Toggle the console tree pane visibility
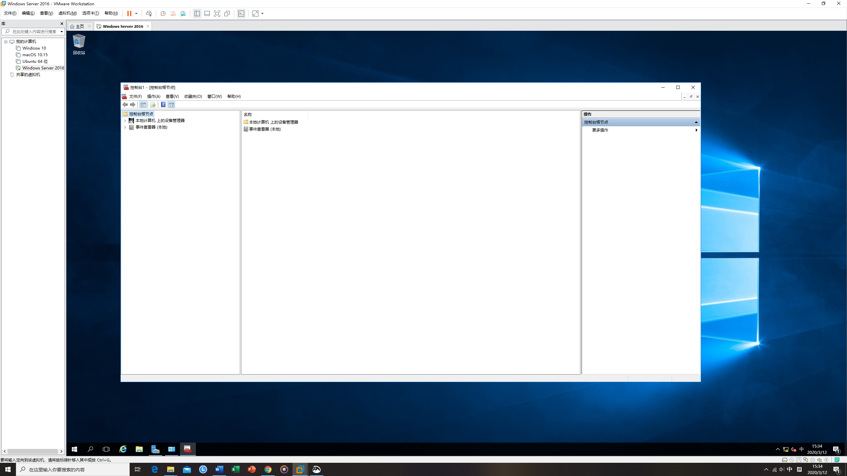Image resolution: width=847 pixels, height=476 pixels. (143, 105)
